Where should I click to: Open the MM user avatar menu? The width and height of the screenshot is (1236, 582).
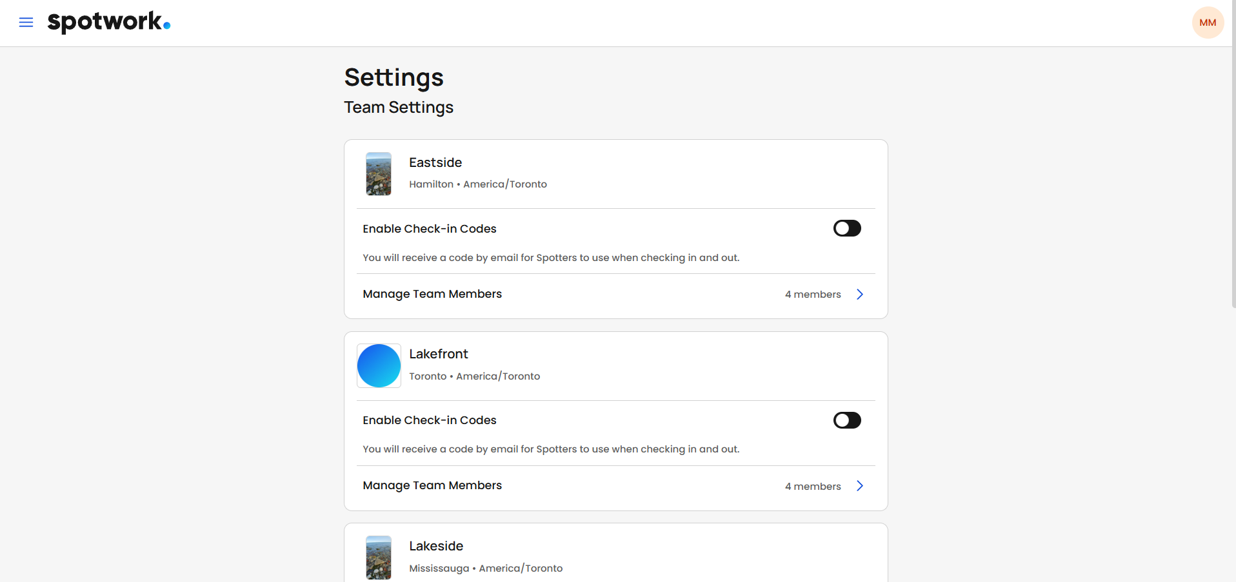click(1207, 23)
